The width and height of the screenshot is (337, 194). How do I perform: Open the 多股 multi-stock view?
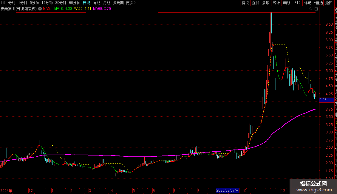click(266, 3)
